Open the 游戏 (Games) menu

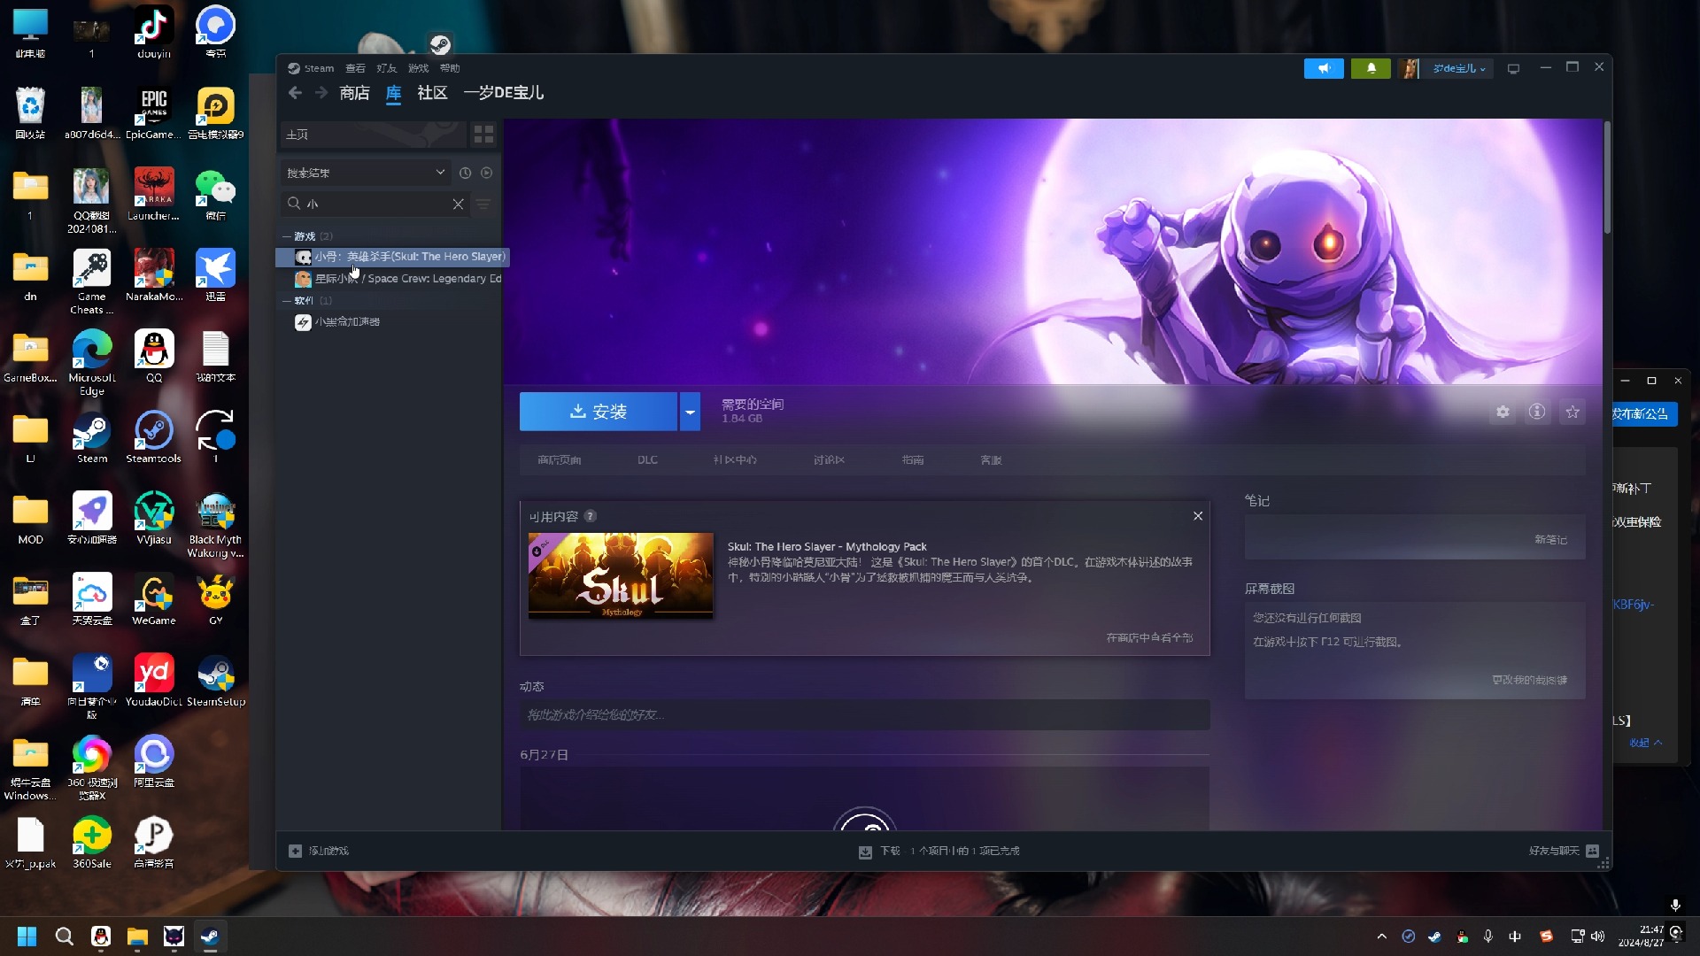click(418, 68)
